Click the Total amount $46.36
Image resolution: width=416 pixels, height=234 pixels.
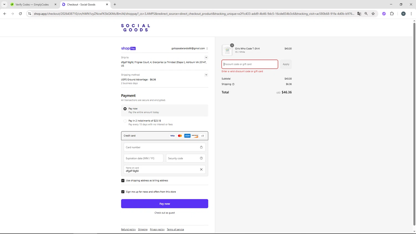coord(286,92)
